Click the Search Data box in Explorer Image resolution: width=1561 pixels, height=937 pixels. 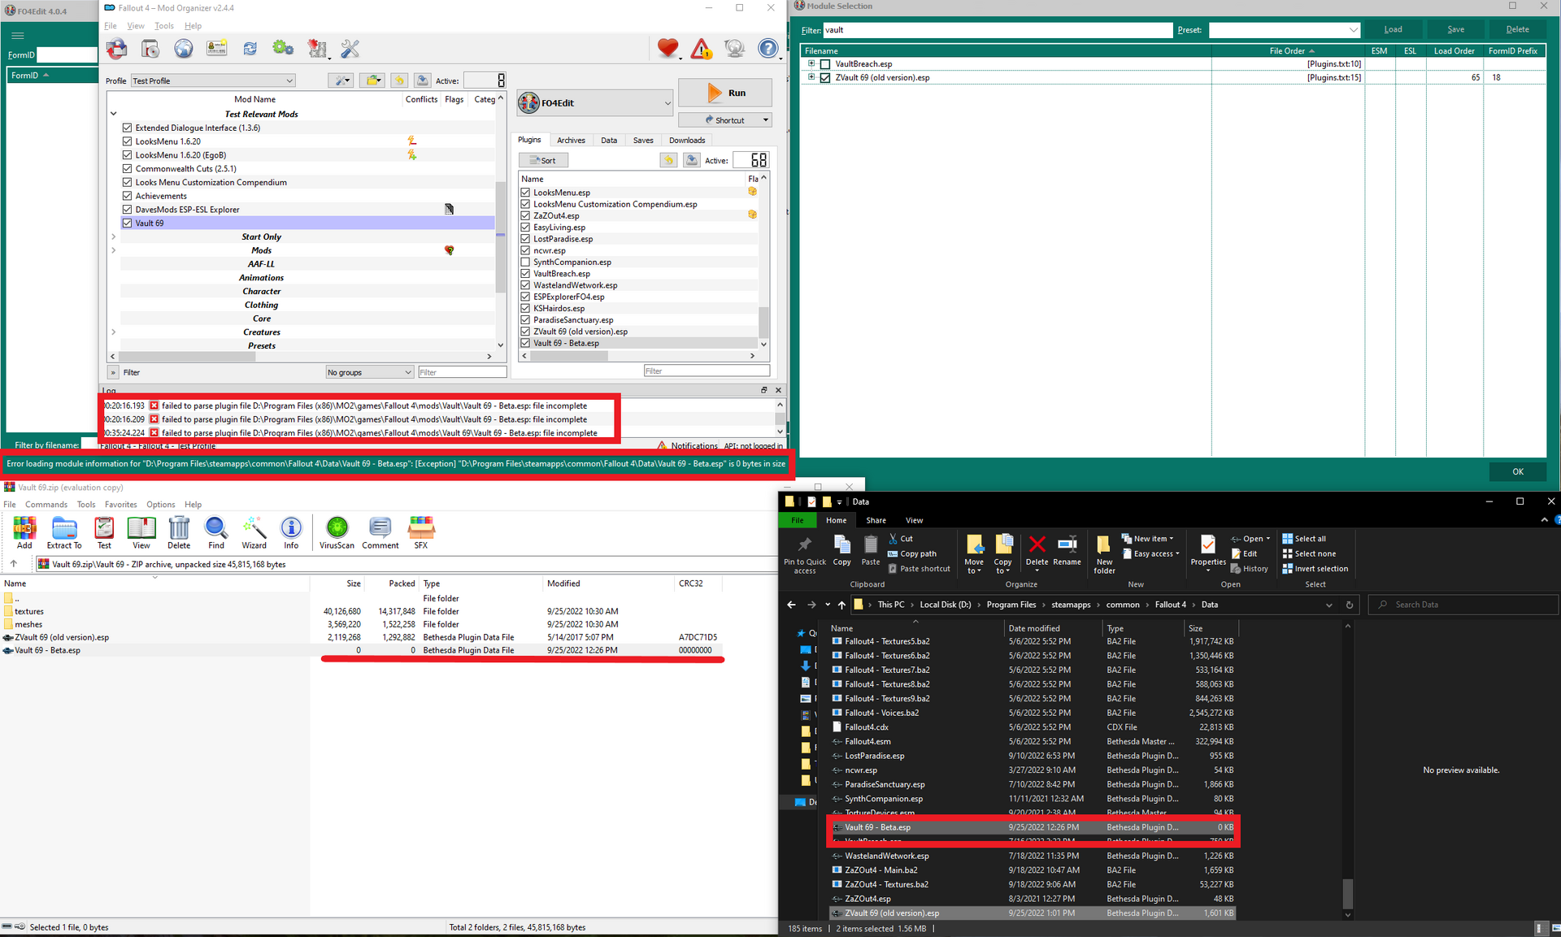(1463, 605)
